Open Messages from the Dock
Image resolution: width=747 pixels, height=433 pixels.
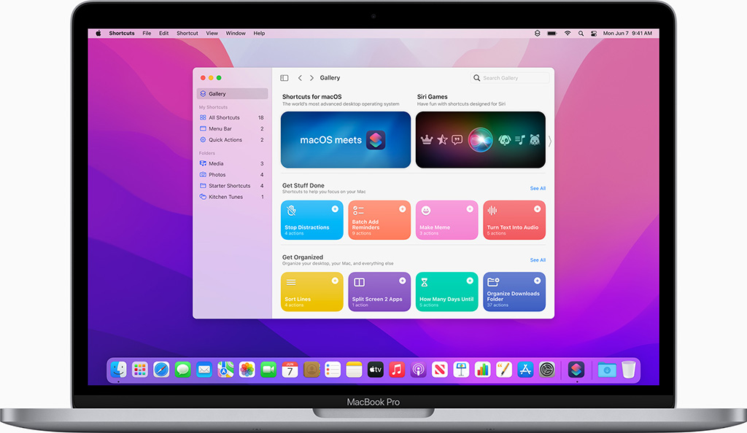pos(182,370)
